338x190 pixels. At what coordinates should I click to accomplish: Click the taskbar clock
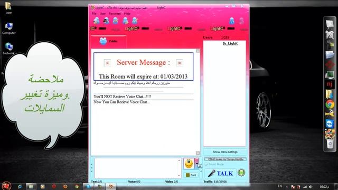pos(324,186)
